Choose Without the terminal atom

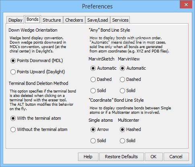tap(39, 129)
